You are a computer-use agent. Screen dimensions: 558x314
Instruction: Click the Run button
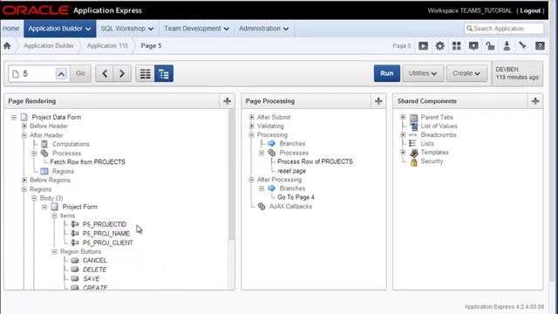pos(387,73)
